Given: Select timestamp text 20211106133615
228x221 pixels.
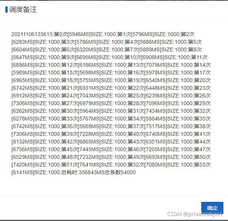Looking at the screenshot, I should click(x=32, y=34).
